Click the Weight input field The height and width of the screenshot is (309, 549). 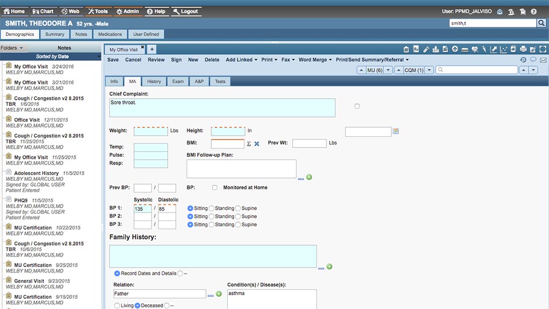(151, 131)
